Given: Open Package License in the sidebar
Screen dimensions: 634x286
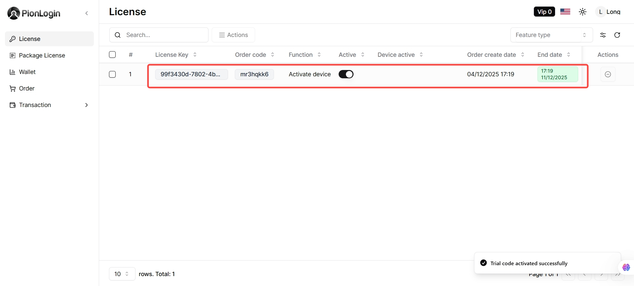Looking at the screenshot, I should pos(42,55).
